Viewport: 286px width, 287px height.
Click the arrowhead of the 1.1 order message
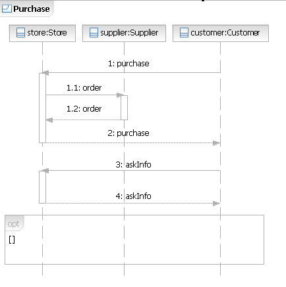pos(121,95)
